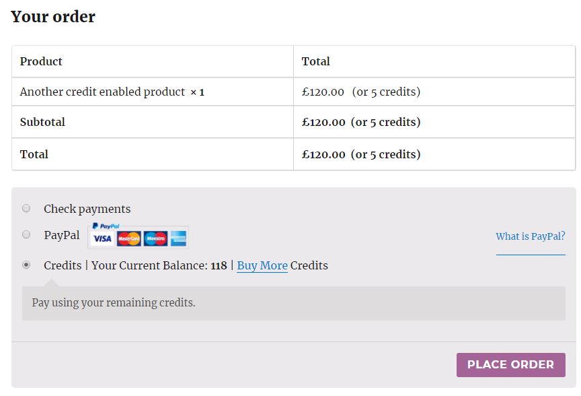
Task: Click the "Your order" heading
Action: coord(53,17)
